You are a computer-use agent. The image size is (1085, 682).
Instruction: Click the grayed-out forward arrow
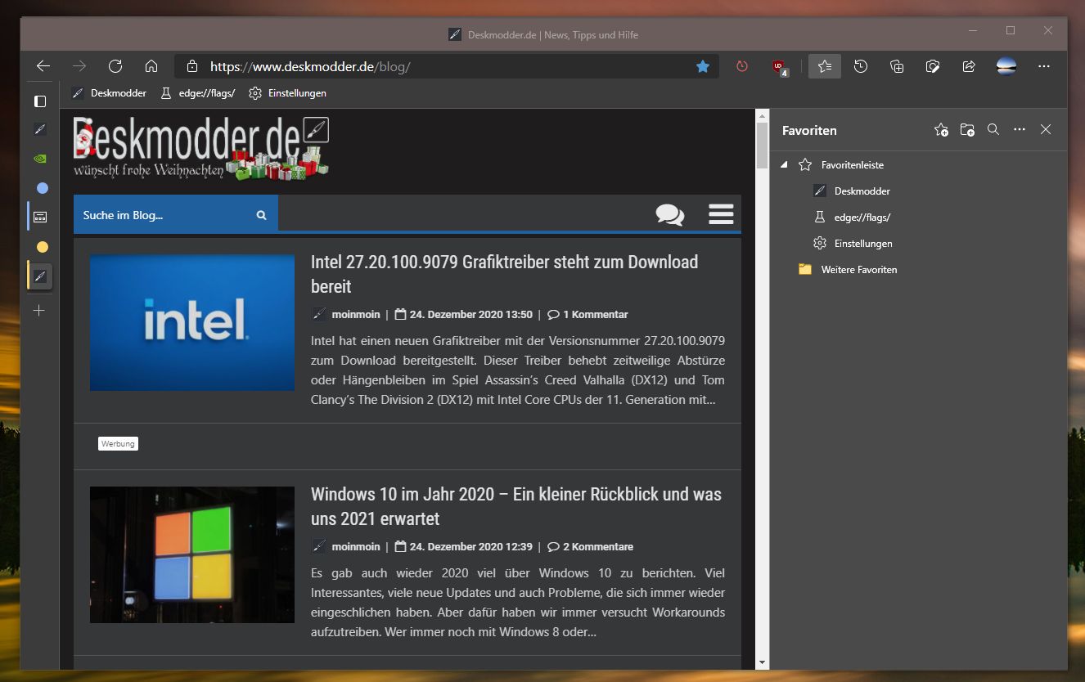79,66
